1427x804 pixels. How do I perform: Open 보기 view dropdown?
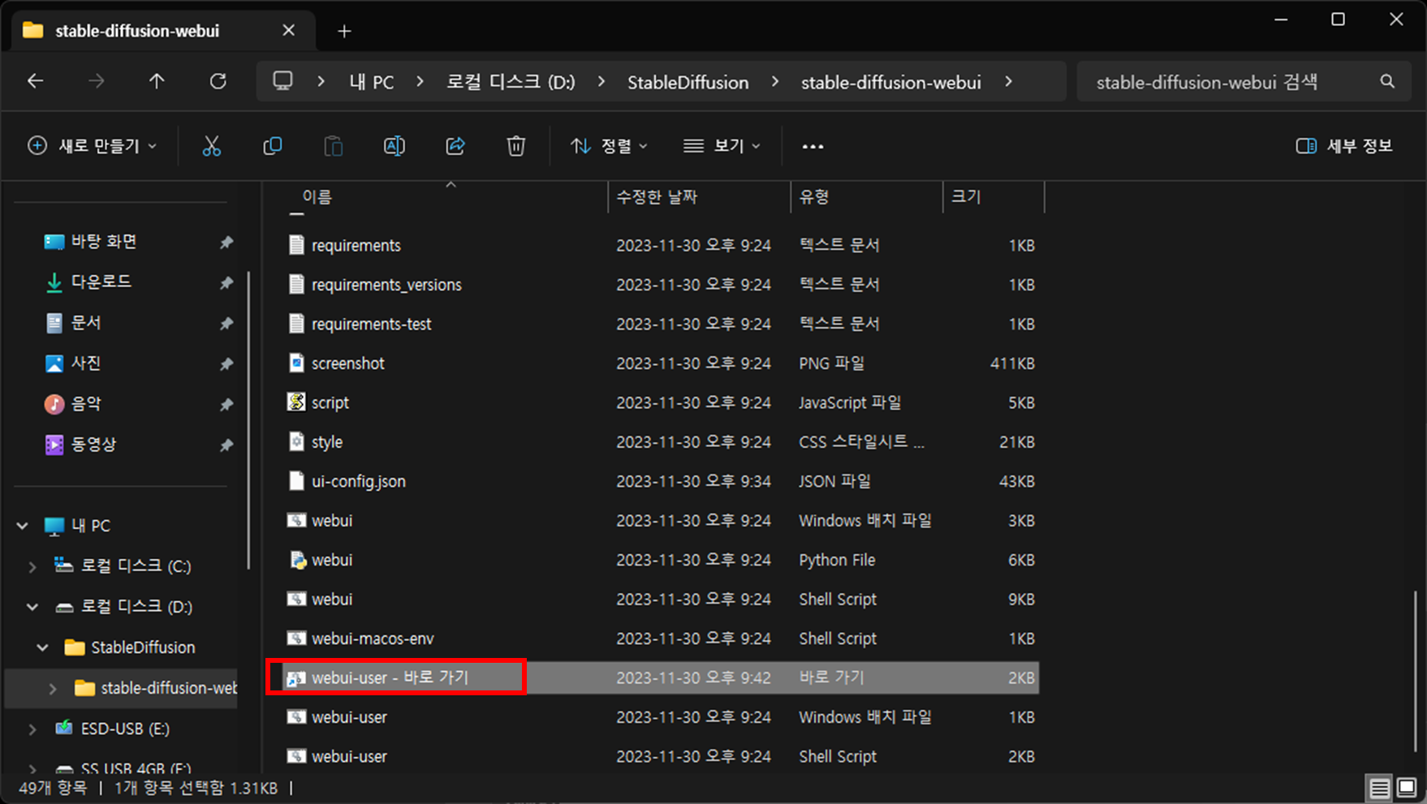[722, 146]
